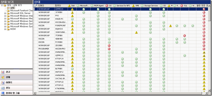The height and width of the screenshot is (96, 212).
Task: Click the wrench icon in grid header
Action: click(36, 6)
